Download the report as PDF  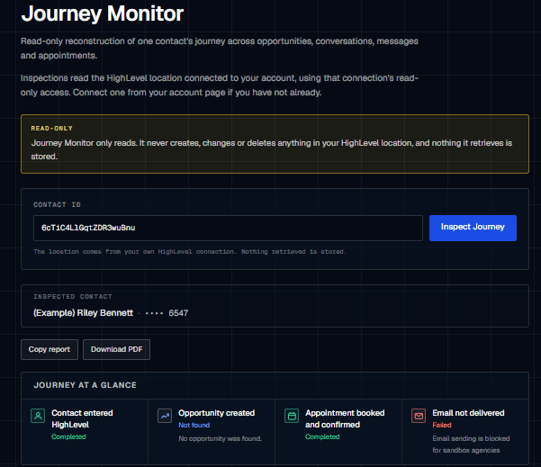pyautogui.click(x=116, y=349)
